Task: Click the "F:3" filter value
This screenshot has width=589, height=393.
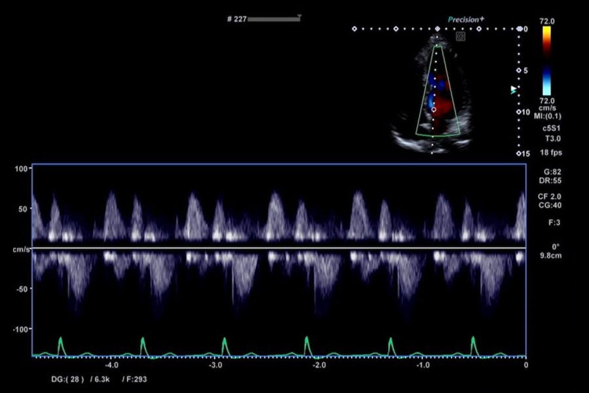Action: pyautogui.click(x=554, y=223)
